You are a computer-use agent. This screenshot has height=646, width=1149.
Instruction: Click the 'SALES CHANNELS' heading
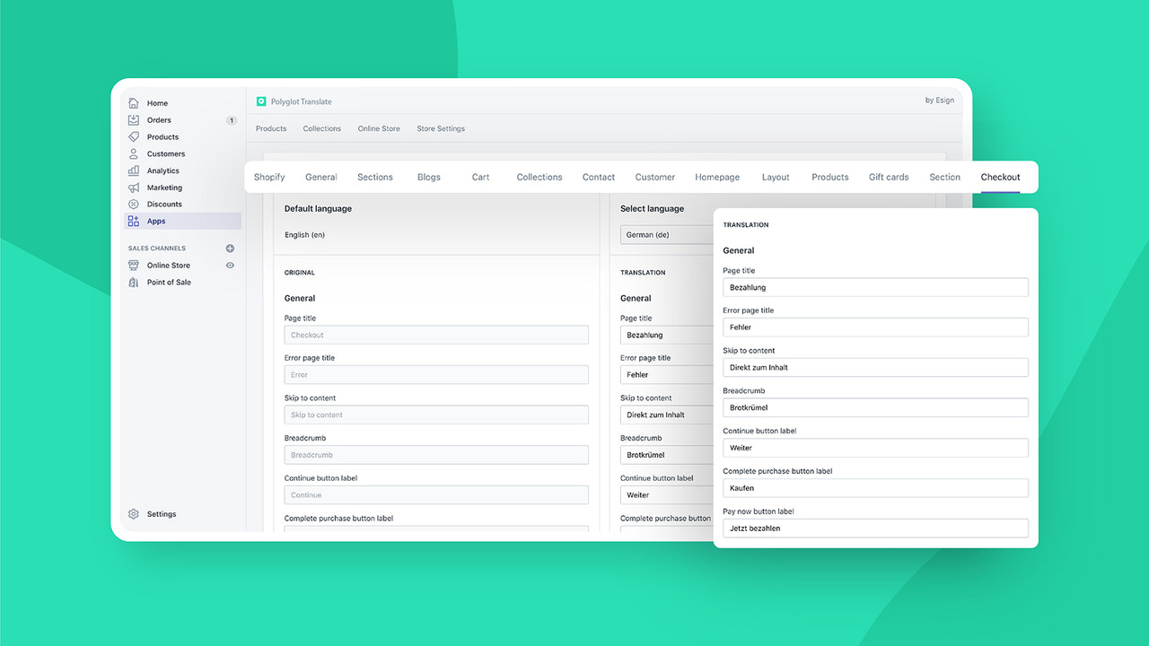157,249
